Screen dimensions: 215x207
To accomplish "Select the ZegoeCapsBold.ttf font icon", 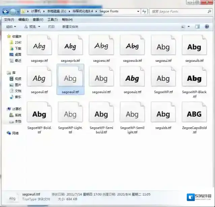I will [x=194, y=113].
